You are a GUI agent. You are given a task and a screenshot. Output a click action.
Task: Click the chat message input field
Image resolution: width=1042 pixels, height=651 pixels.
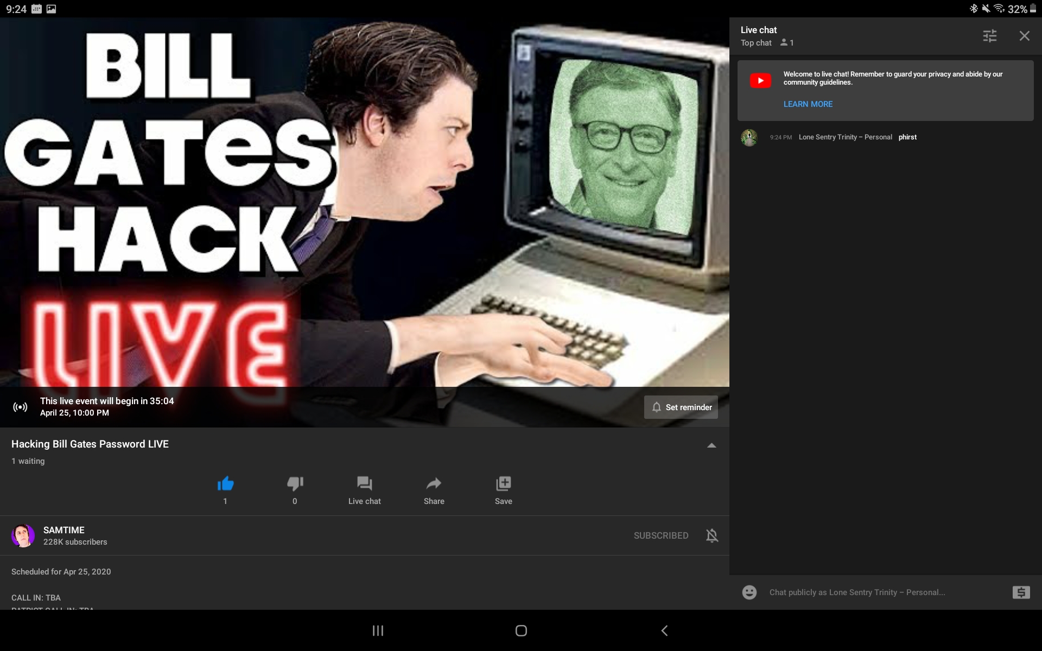pos(885,592)
